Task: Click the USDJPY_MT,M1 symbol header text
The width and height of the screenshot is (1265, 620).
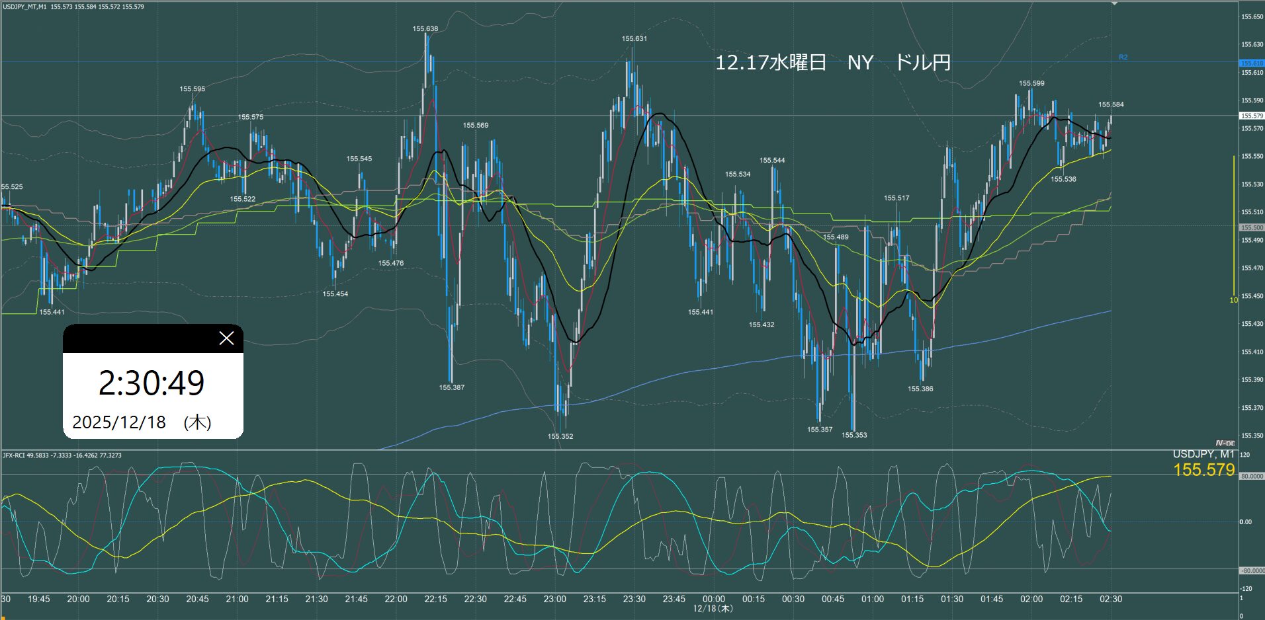Action: point(24,7)
